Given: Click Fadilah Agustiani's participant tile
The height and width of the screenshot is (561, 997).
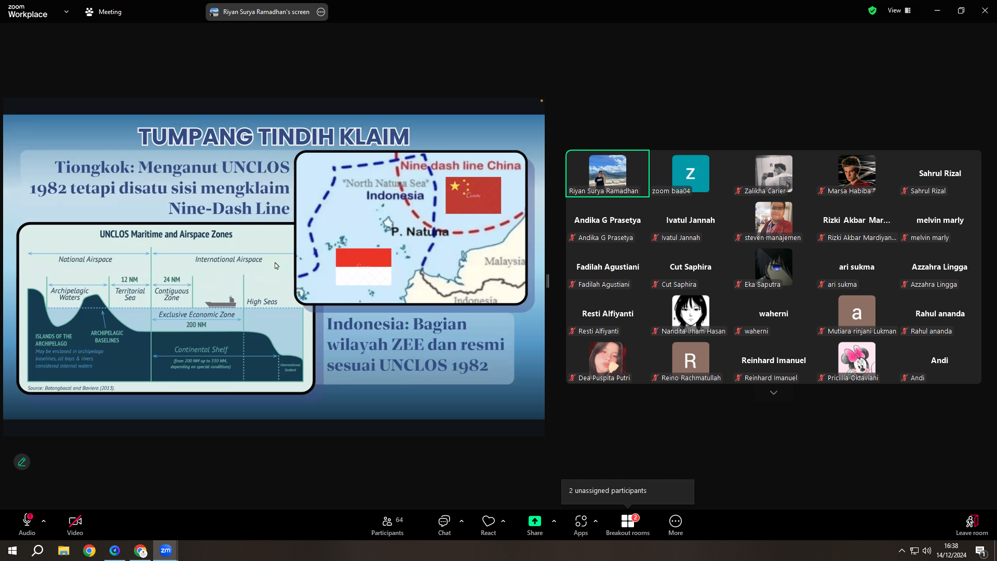Looking at the screenshot, I should tap(608, 267).
